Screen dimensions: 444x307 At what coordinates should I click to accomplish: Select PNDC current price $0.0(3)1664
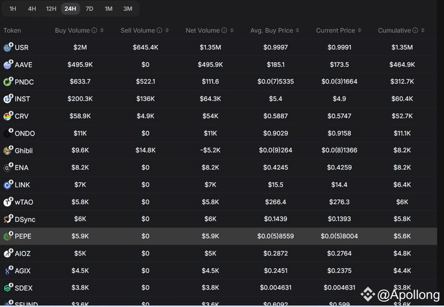[x=339, y=81]
